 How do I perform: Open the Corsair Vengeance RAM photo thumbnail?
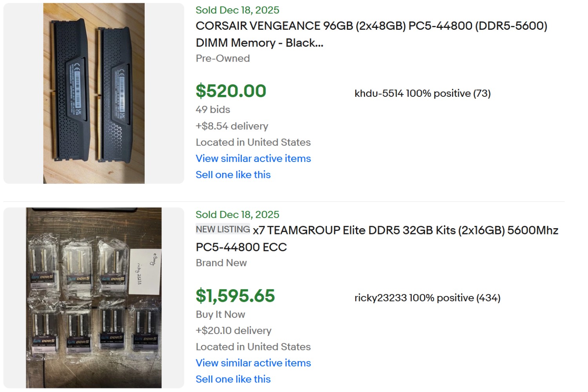coord(93,93)
